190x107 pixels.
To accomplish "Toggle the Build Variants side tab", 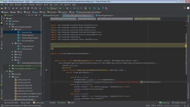I will click(x=1, y=80).
